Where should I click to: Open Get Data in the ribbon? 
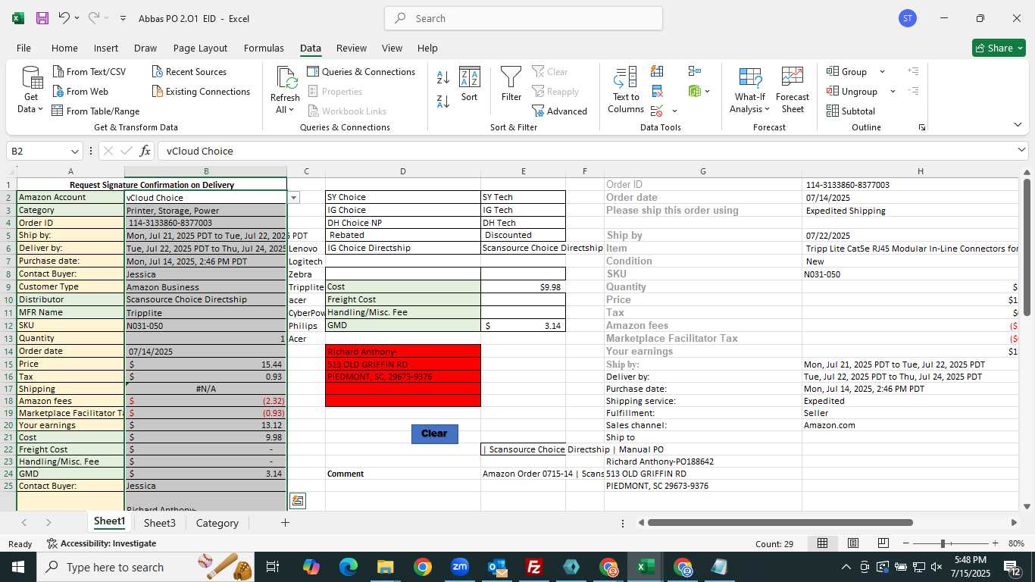click(31, 90)
